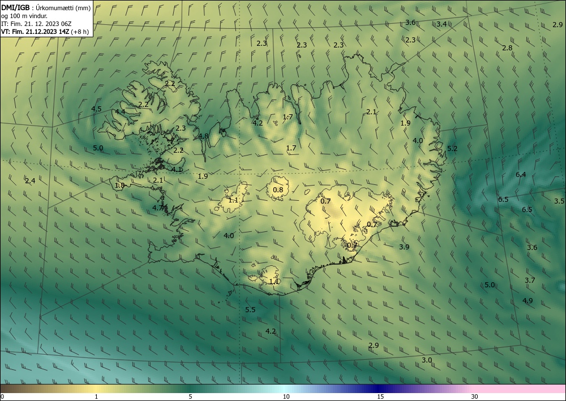Click the 4.0 value just left of 5.2

point(418,141)
